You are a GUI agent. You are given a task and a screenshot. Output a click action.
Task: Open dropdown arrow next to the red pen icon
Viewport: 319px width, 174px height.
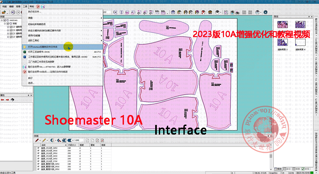[40, 140]
